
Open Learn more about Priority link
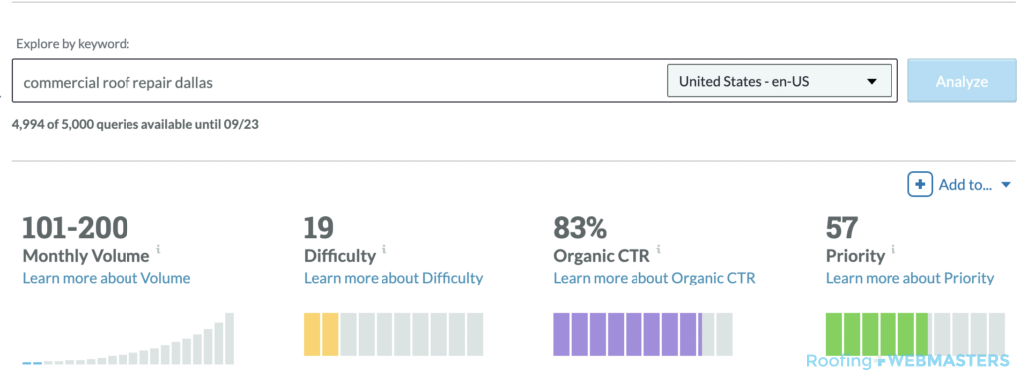click(910, 278)
